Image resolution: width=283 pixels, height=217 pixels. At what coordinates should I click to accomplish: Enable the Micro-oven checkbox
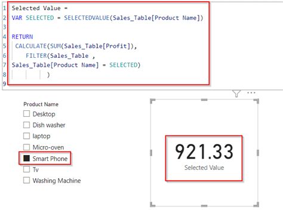click(26, 147)
